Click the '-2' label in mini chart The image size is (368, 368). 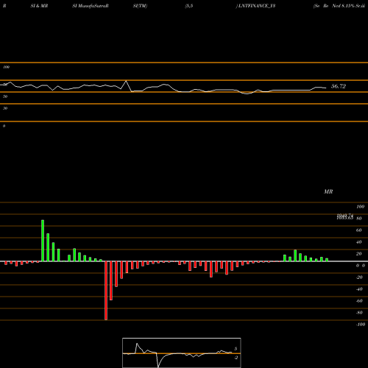coord(236,358)
